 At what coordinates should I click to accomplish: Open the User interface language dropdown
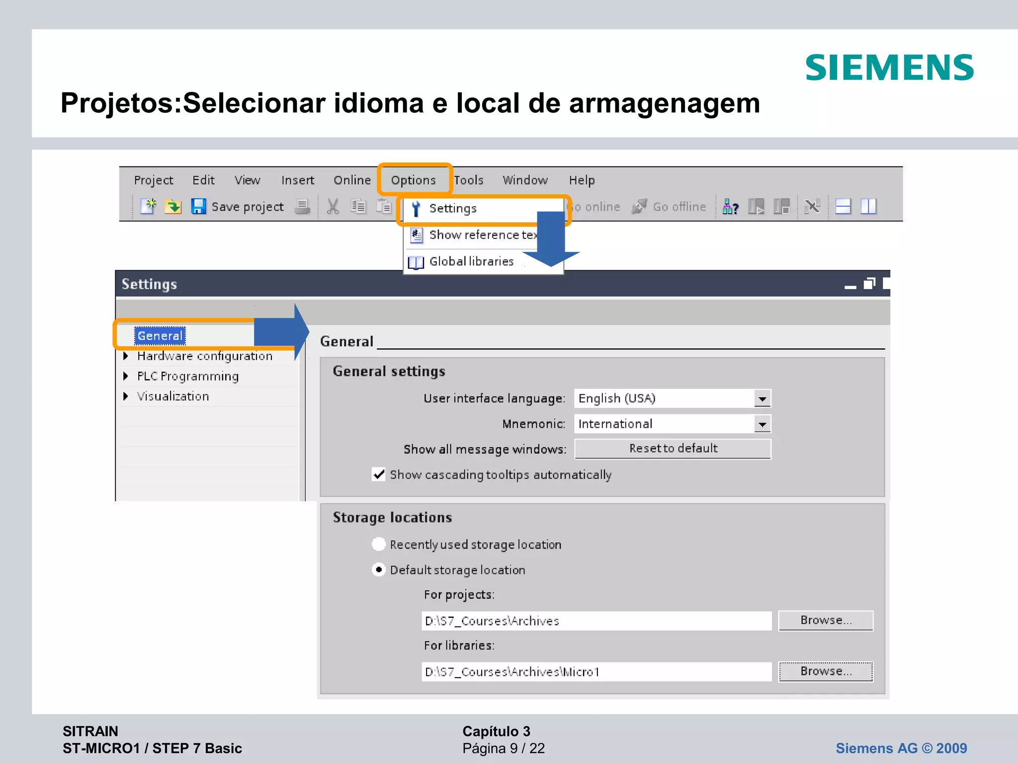pyautogui.click(x=762, y=398)
